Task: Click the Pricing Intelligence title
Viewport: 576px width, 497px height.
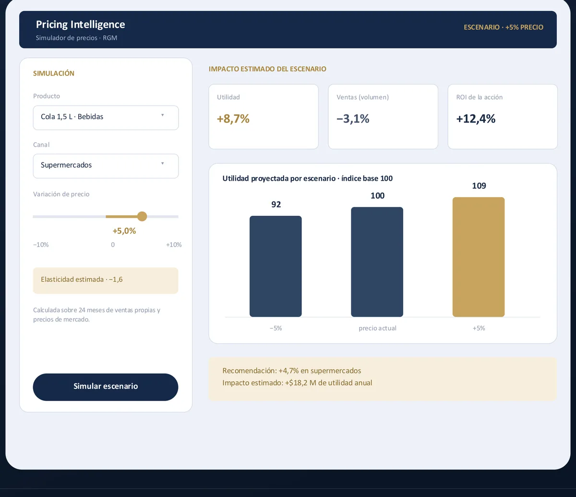Action: pos(81,25)
